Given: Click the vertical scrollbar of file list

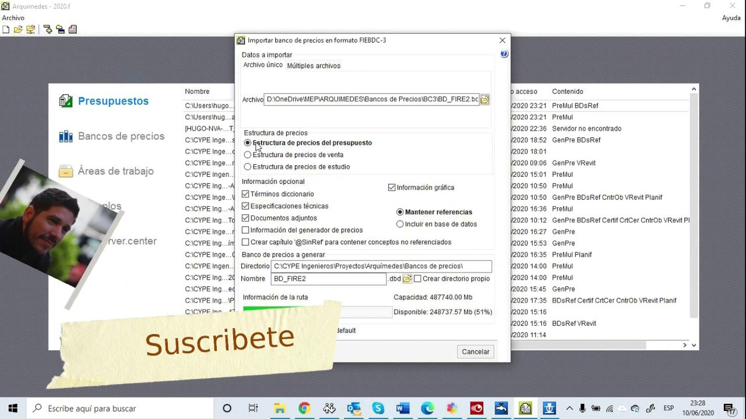Looking at the screenshot, I should pos(694,207).
